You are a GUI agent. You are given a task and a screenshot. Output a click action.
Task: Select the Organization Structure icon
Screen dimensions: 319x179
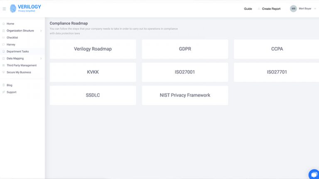[3, 31]
